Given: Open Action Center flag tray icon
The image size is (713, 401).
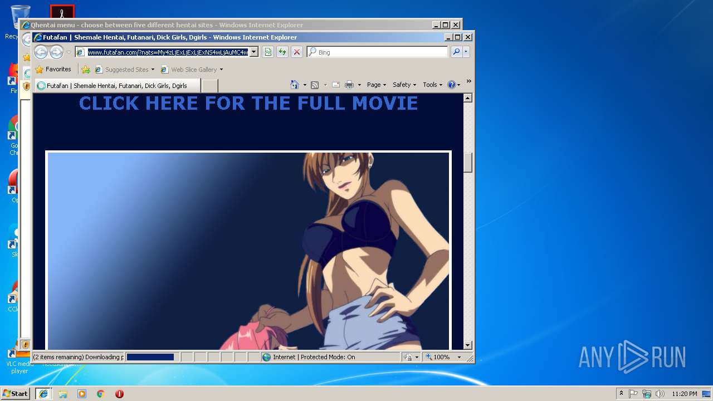Looking at the screenshot, I should pyautogui.click(x=633, y=394).
